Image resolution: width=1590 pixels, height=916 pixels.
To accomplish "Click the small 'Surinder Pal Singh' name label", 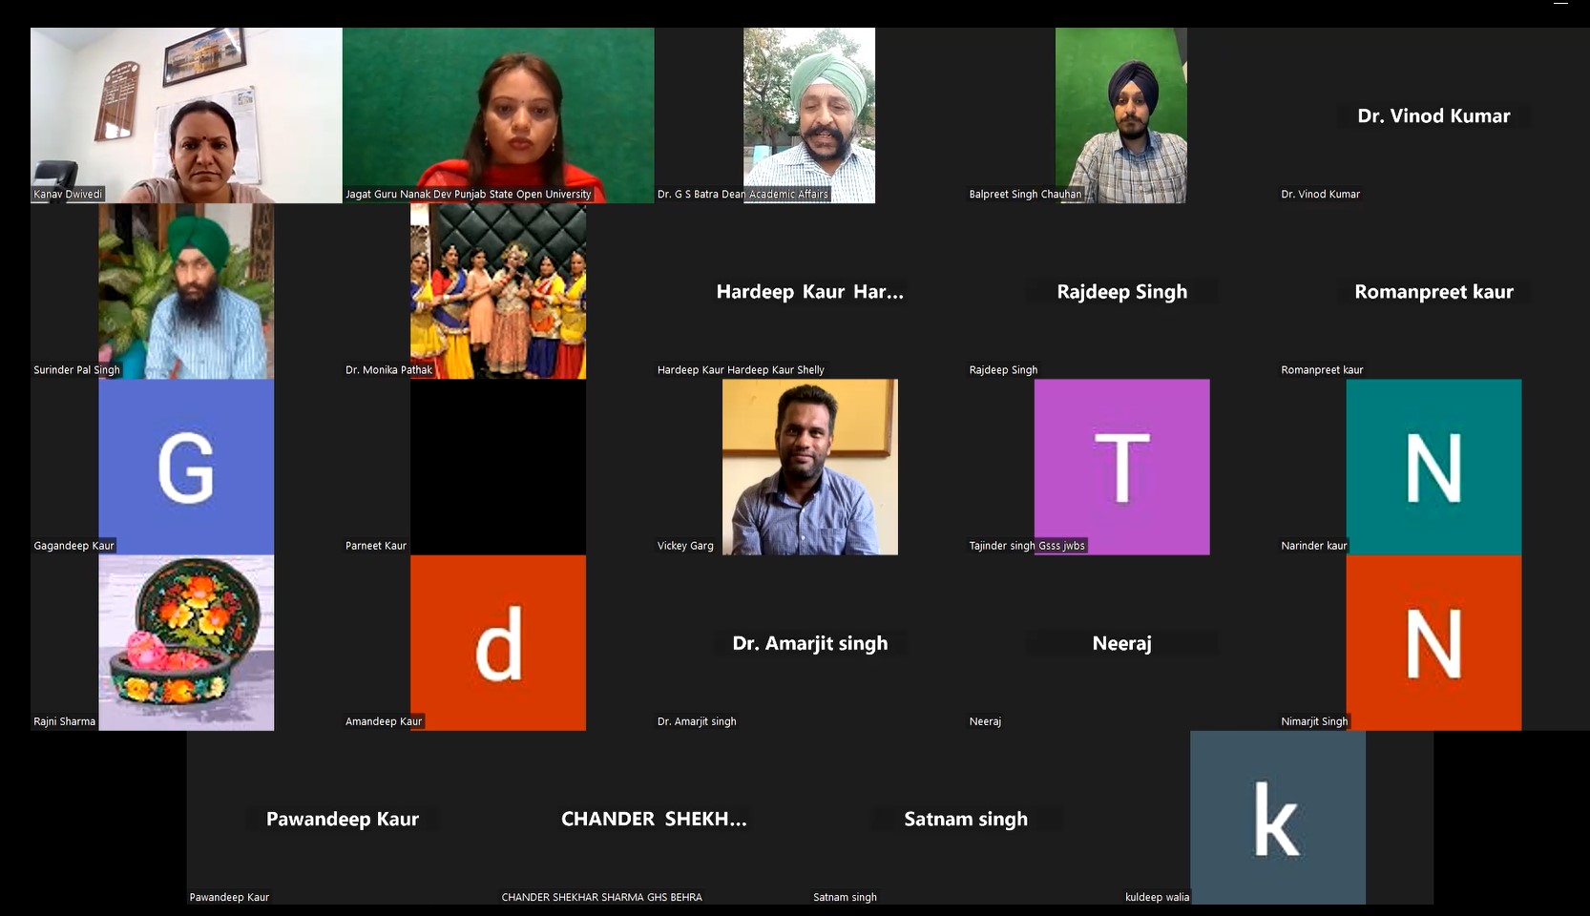I will (x=76, y=370).
